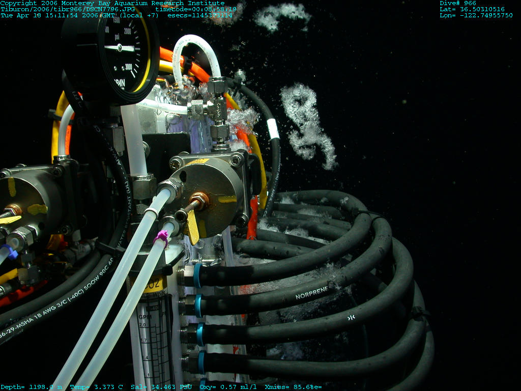
Task: Click the copyright Monterey Bay Aquarium text
Action: click(112, 3)
